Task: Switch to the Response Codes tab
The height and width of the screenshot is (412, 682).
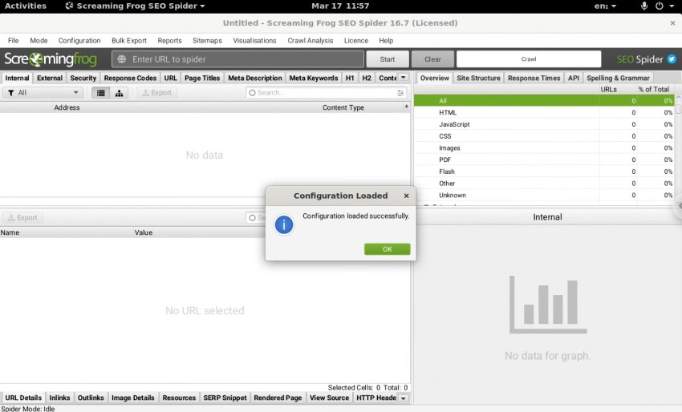Action: 130,79
